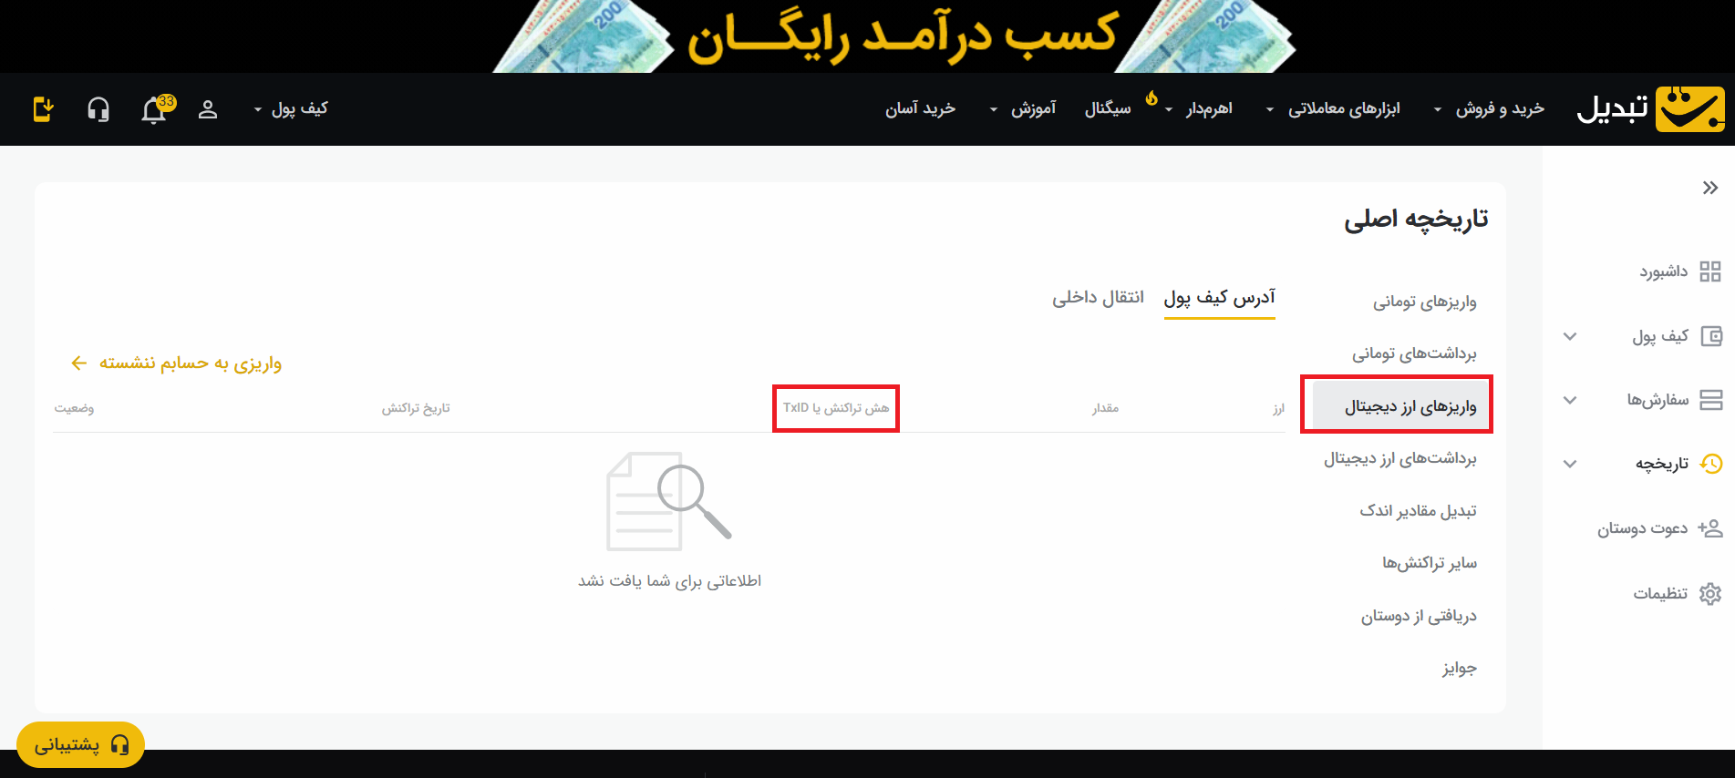Open تنظیمات settings in sidebar
Viewport: 1735px width, 778px height.
tap(1676, 593)
